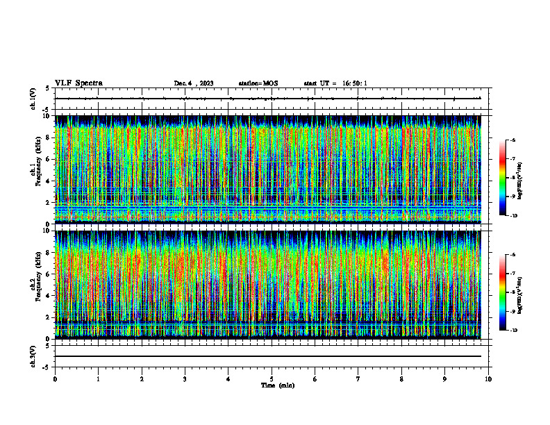Click time axis tick label "9"

click(x=444, y=379)
